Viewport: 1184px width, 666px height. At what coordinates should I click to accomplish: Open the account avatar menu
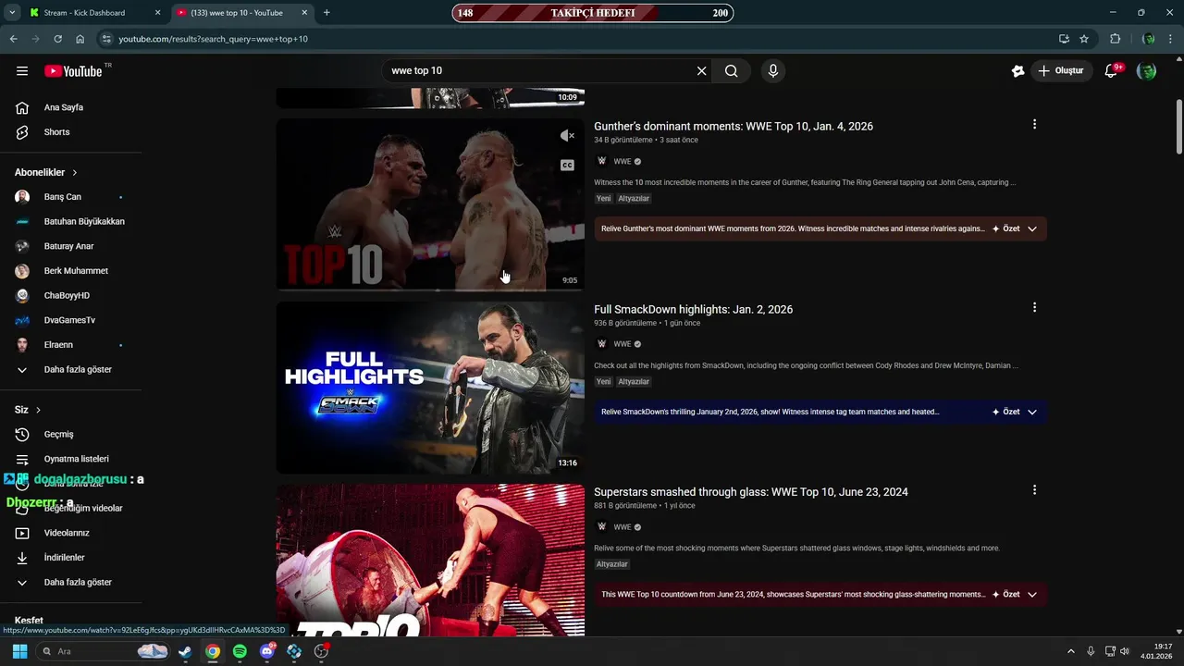(1147, 71)
